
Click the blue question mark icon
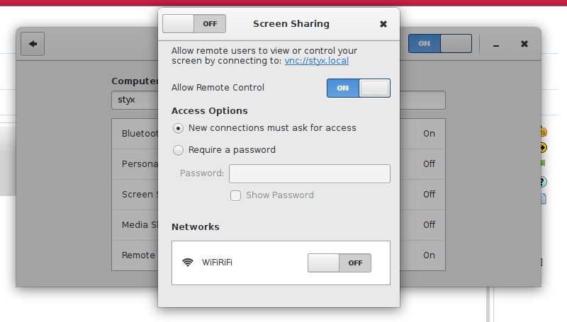pyautogui.click(x=543, y=181)
